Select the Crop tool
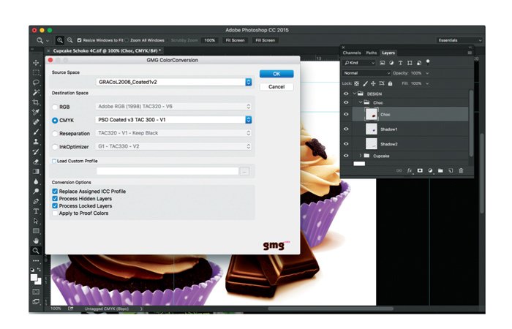The image size is (512, 329). [x=36, y=102]
